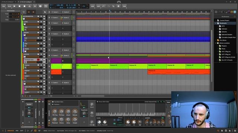
Task: Click stop clips button on DRUMS row
Action: [49, 34]
